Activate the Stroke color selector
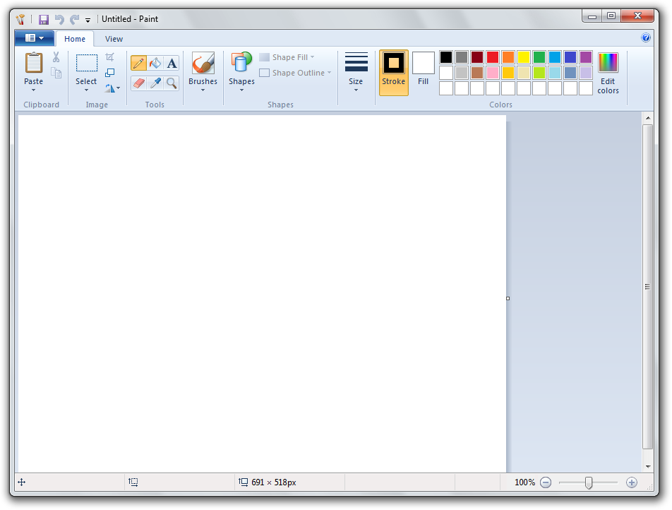 coord(393,72)
